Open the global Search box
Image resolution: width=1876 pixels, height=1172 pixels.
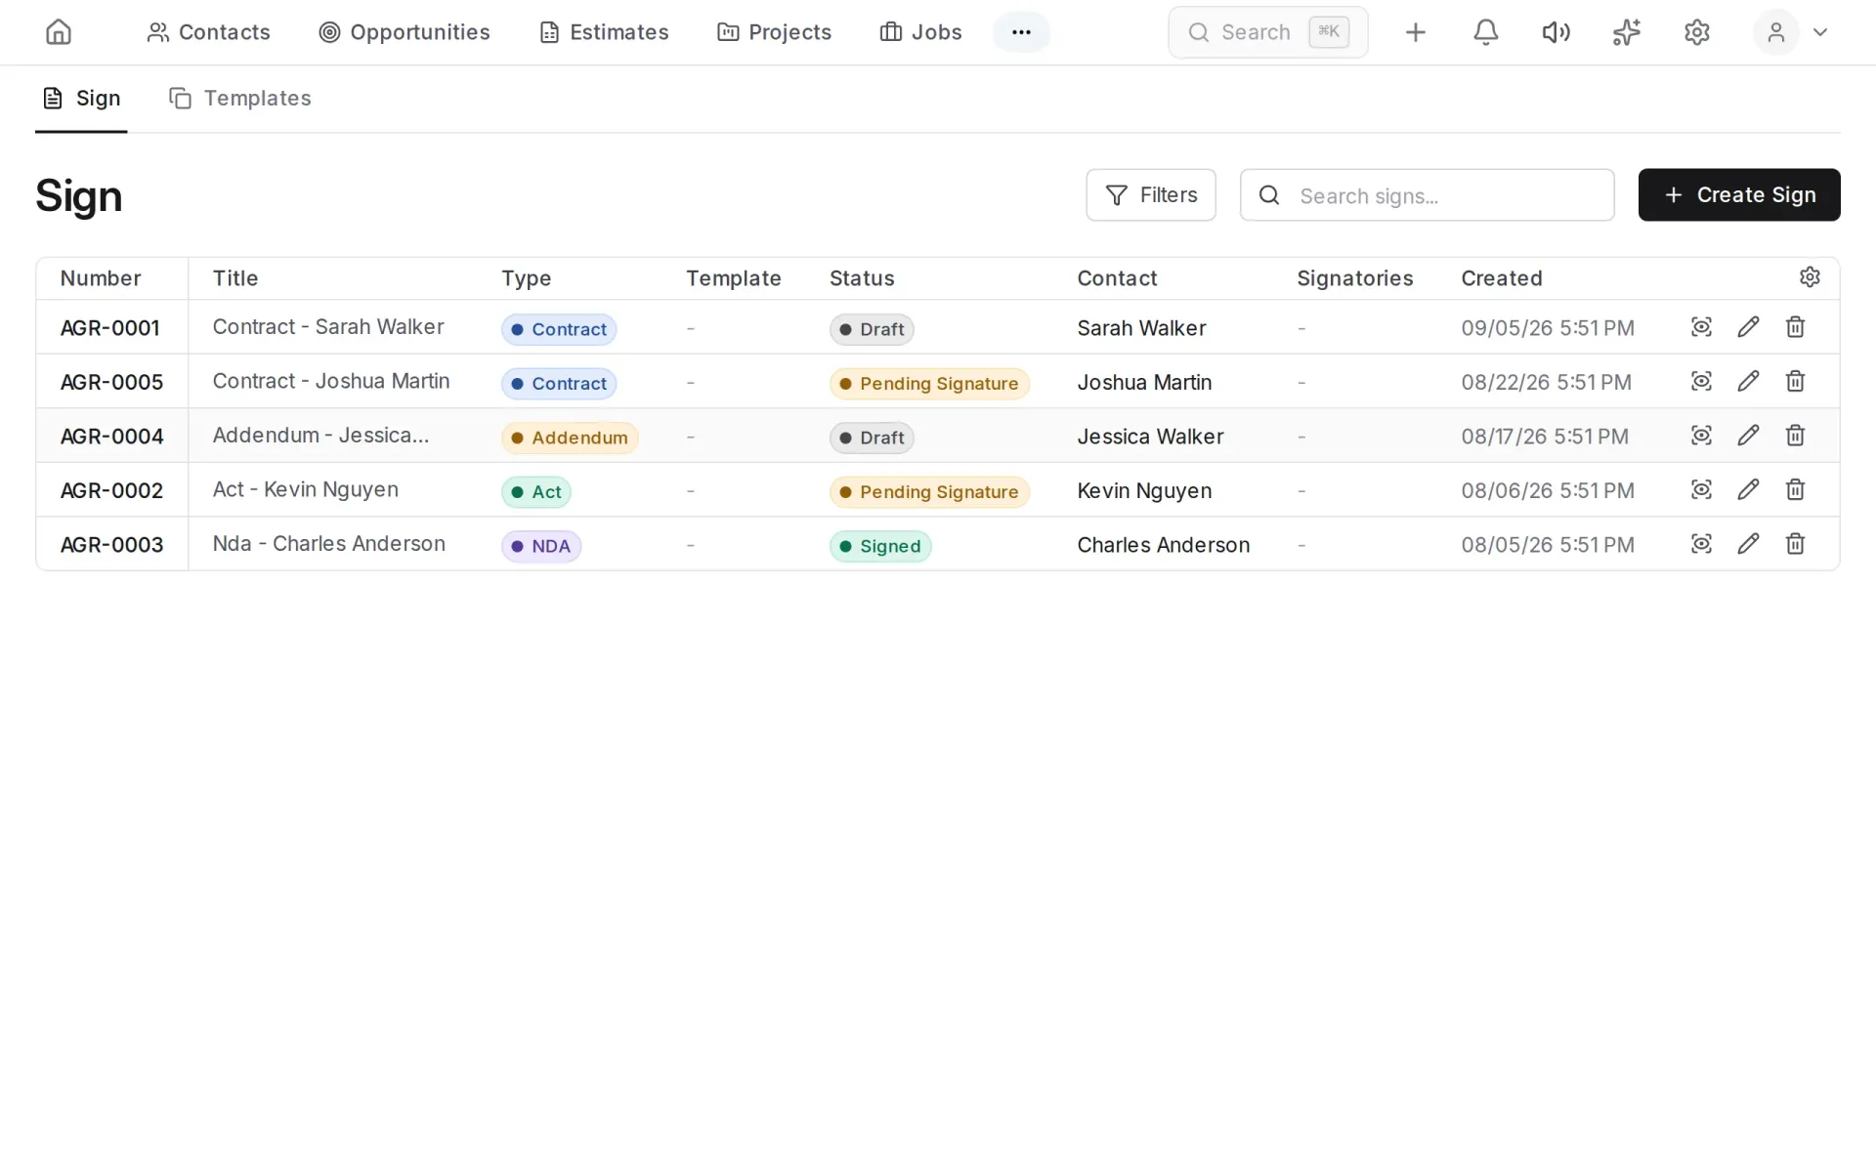[1268, 32]
